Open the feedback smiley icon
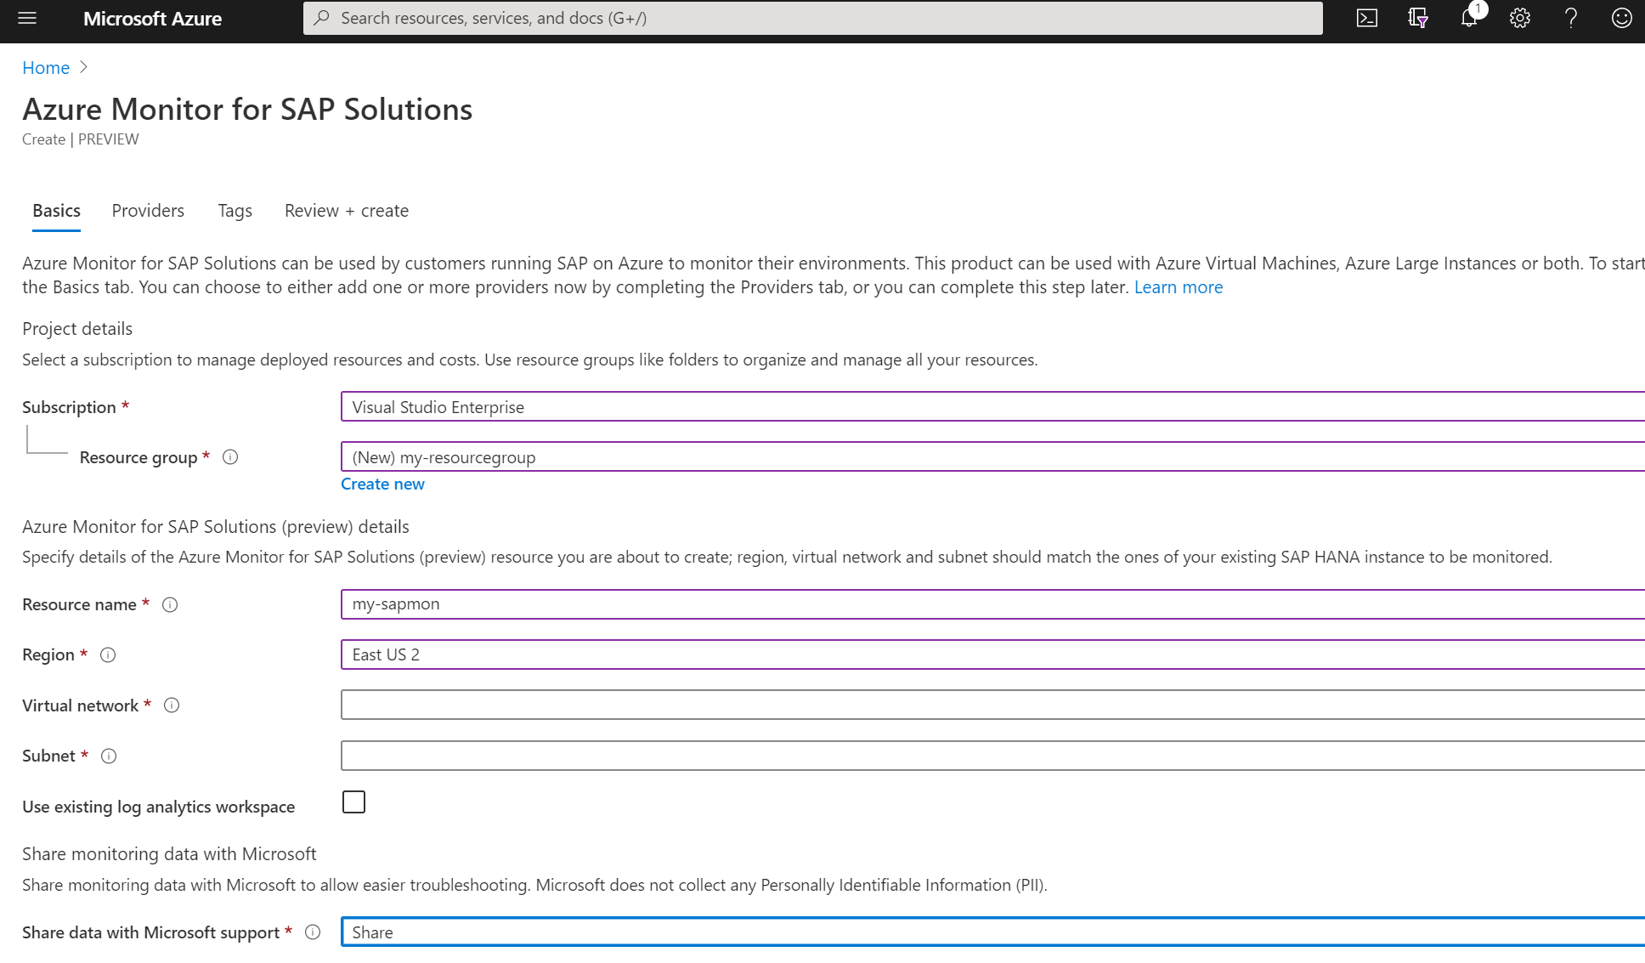 [x=1622, y=18]
